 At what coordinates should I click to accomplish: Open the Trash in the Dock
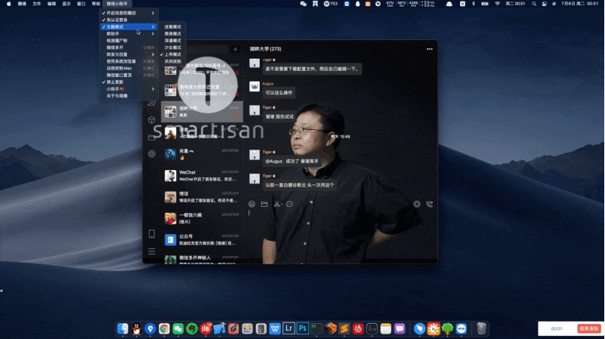click(x=481, y=328)
